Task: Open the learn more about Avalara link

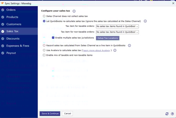Action: click(x=96, y=50)
